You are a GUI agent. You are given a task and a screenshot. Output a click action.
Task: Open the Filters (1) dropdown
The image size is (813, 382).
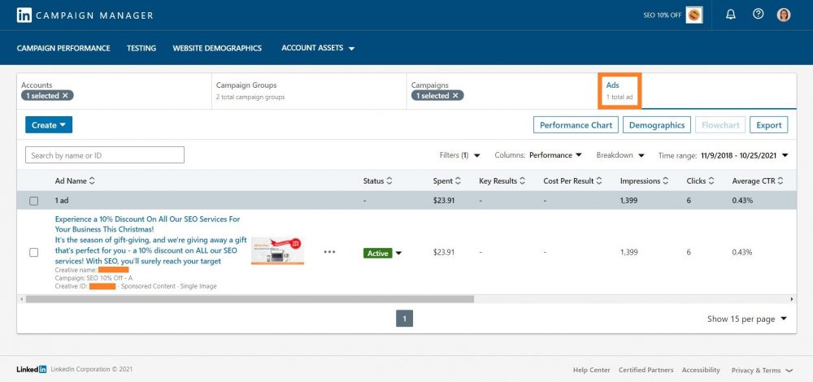point(459,155)
